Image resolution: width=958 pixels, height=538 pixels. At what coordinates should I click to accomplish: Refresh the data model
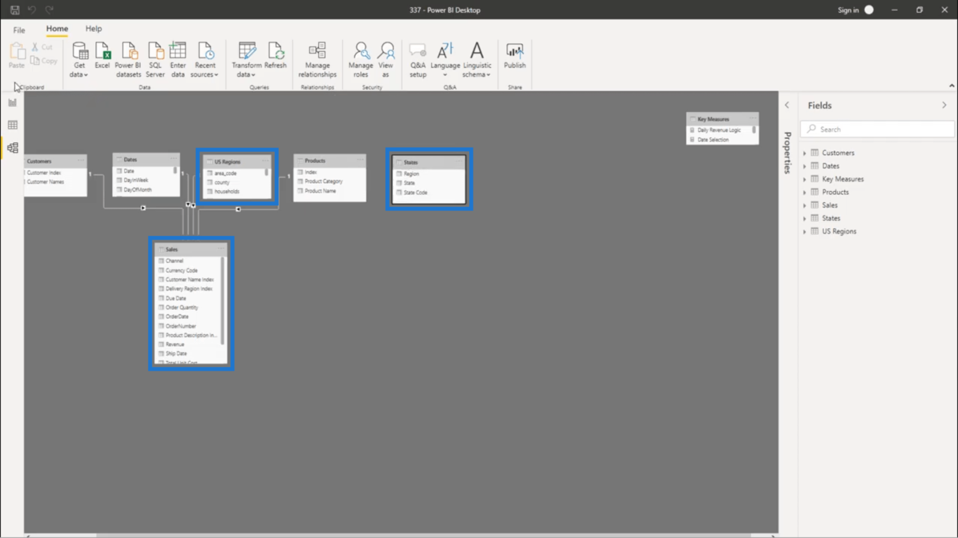tap(275, 56)
